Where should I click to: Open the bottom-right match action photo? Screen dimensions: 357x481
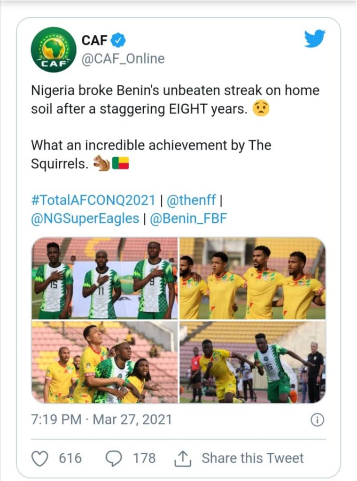click(x=253, y=362)
